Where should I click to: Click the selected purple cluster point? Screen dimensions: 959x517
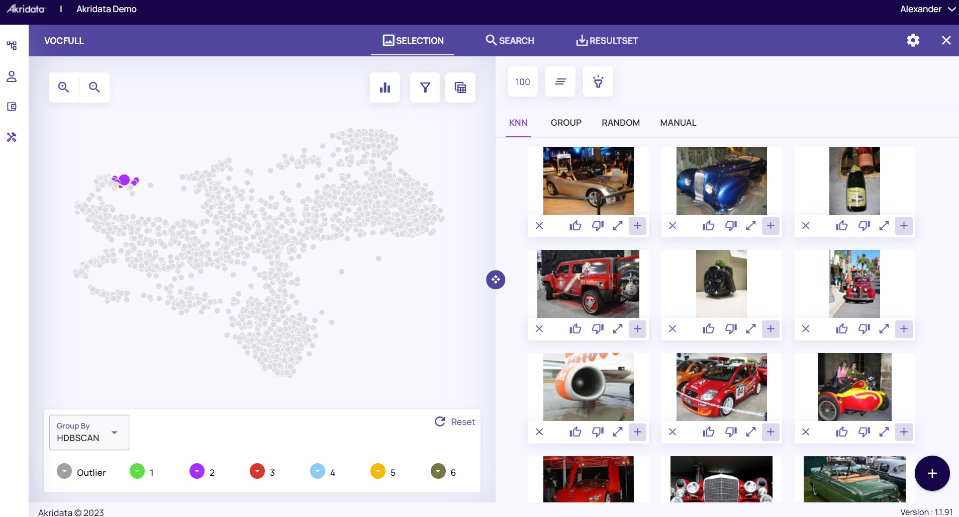click(x=124, y=180)
